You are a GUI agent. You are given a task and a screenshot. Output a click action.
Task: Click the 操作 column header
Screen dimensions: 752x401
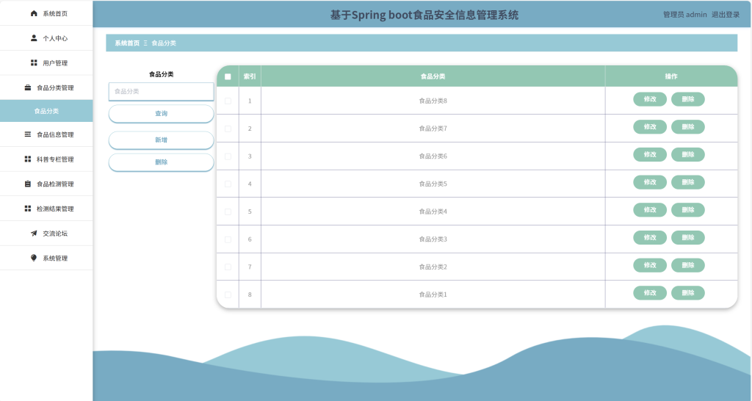[x=671, y=76]
